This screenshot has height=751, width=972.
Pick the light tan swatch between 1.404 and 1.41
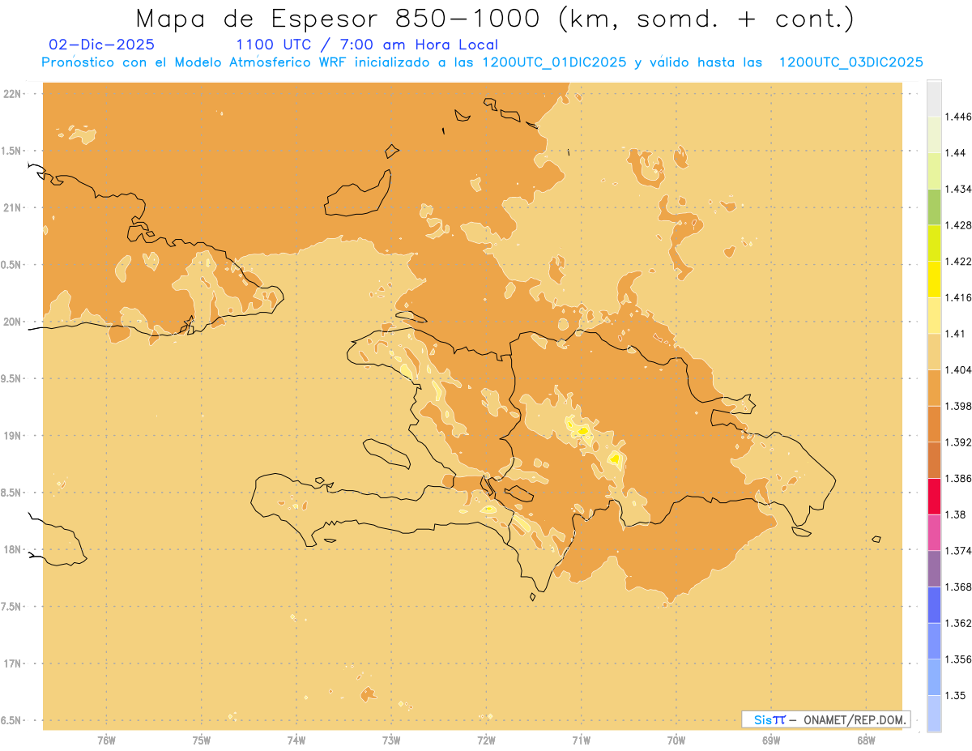pyautogui.click(x=934, y=352)
